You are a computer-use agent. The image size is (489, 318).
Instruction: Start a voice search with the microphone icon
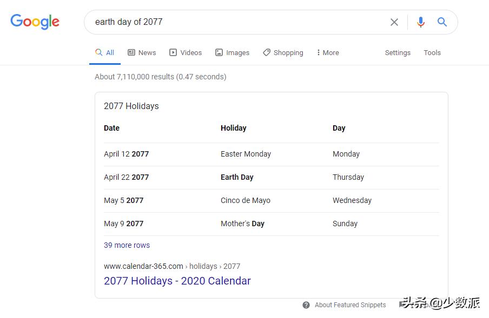point(421,22)
